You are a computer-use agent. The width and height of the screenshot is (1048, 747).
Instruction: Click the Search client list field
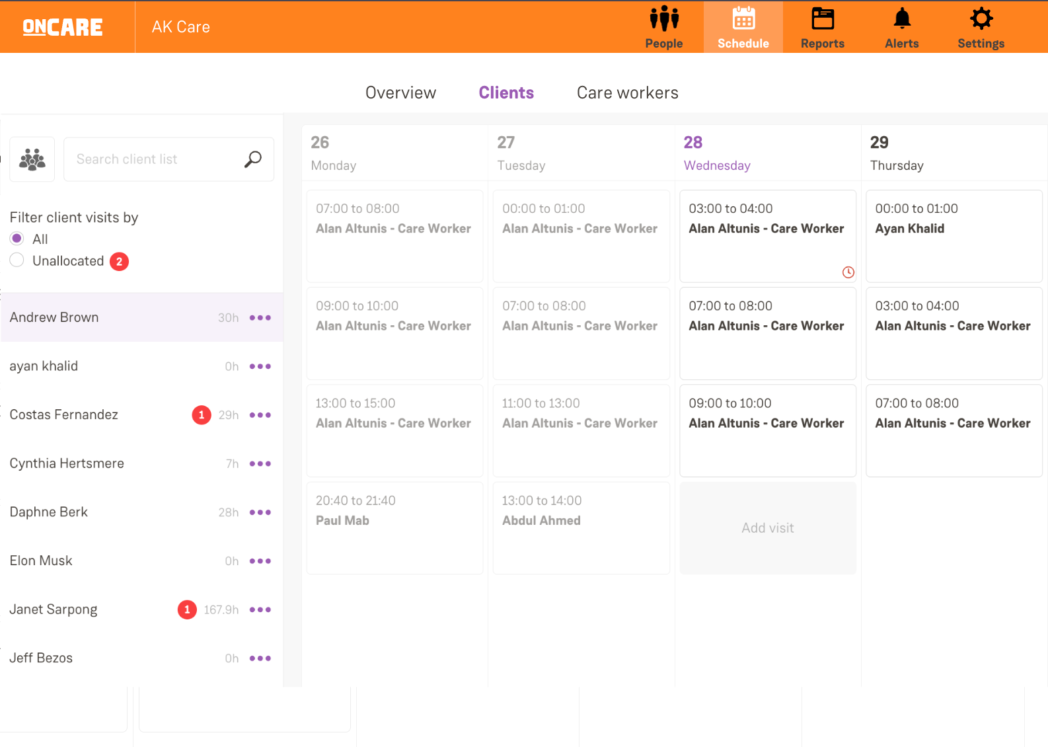click(x=155, y=159)
